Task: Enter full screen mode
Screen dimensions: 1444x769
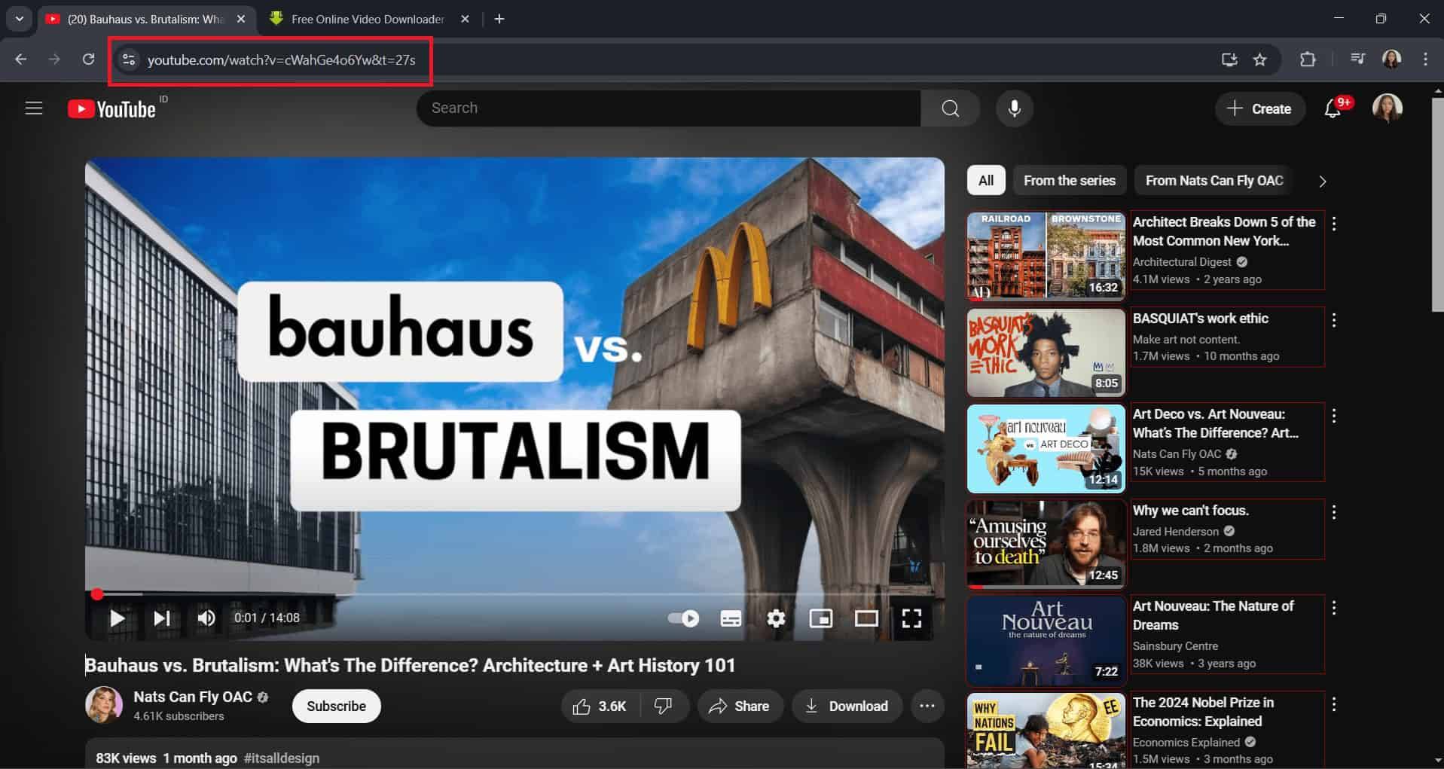Action: (911, 618)
